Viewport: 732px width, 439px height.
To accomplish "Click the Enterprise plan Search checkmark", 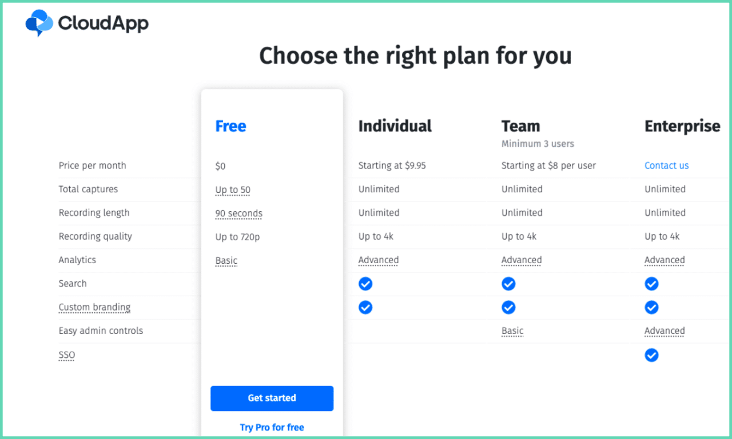I will point(651,284).
